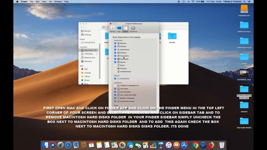This screenshot has height=150, width=267.
Task: Click the back arrow in the Finder window
Action: tap(81, 27)
